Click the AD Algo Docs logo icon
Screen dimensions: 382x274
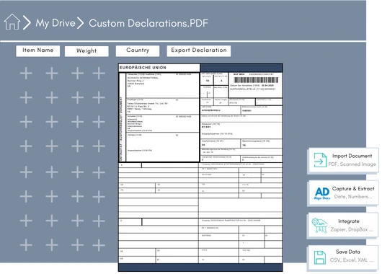322,193
